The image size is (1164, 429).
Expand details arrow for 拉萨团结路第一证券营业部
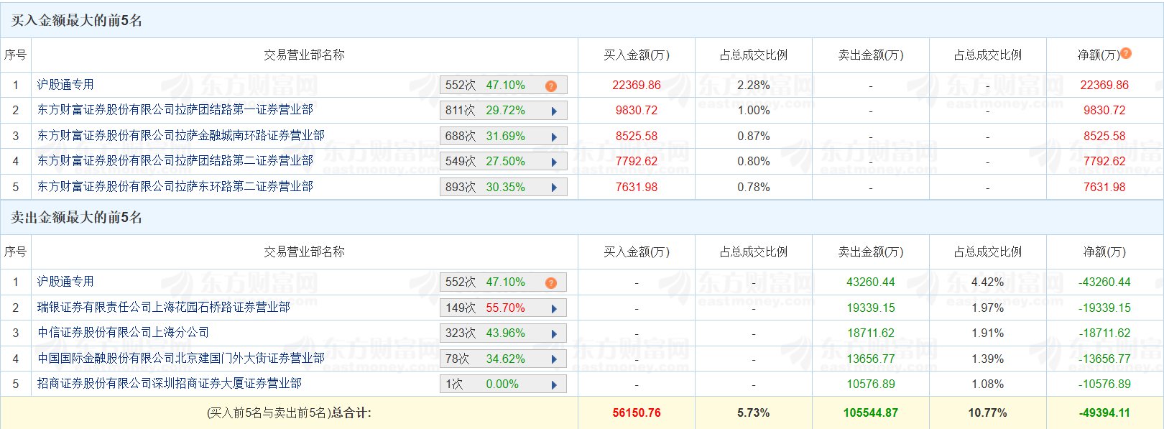coord(554,111)
